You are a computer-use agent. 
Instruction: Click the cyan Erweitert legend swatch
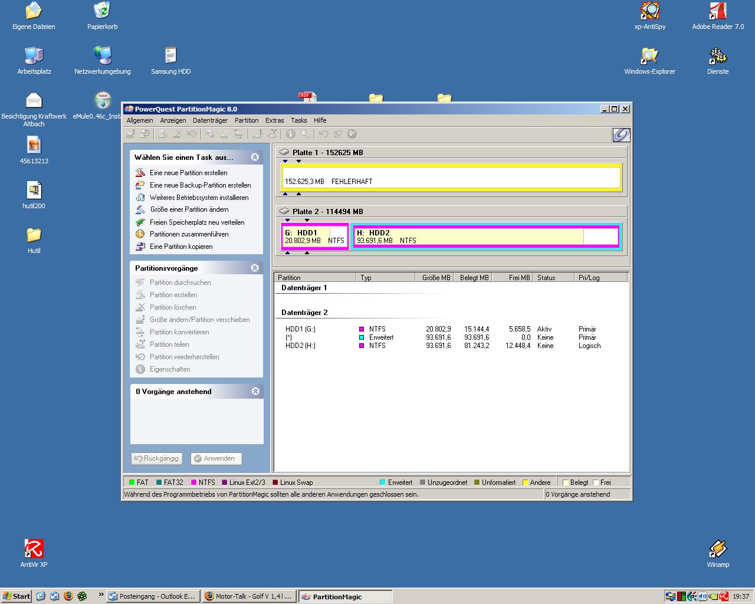point(383,482)
